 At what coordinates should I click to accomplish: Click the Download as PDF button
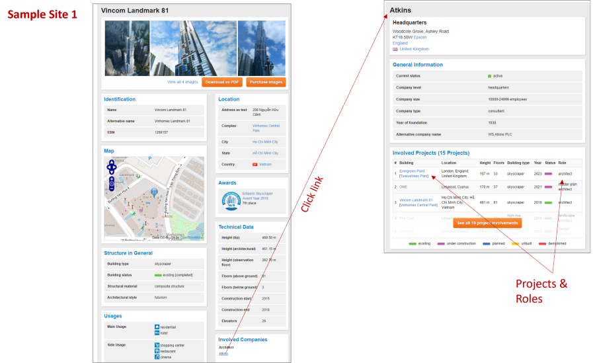(222, 82)
